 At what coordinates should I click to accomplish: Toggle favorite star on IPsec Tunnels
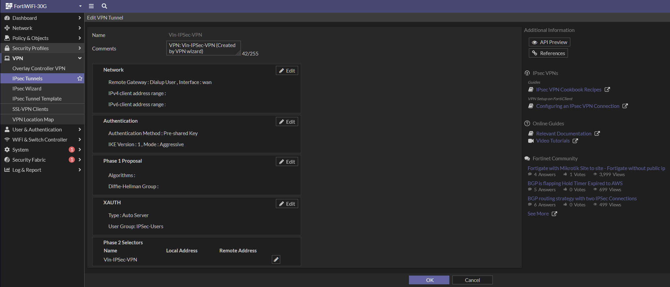point(80,78)
